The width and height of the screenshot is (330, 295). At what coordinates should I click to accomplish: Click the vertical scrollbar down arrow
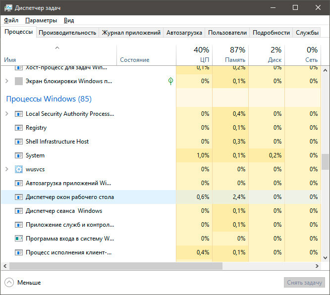[x=326, y=258]
